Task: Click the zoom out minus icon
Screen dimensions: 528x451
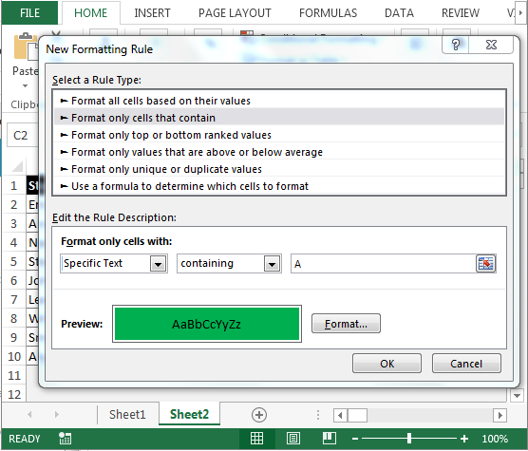Action: pos(355,439)
